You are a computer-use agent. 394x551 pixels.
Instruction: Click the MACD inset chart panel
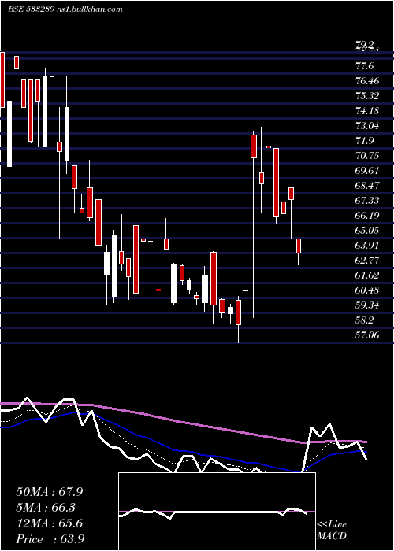point(217,512)
